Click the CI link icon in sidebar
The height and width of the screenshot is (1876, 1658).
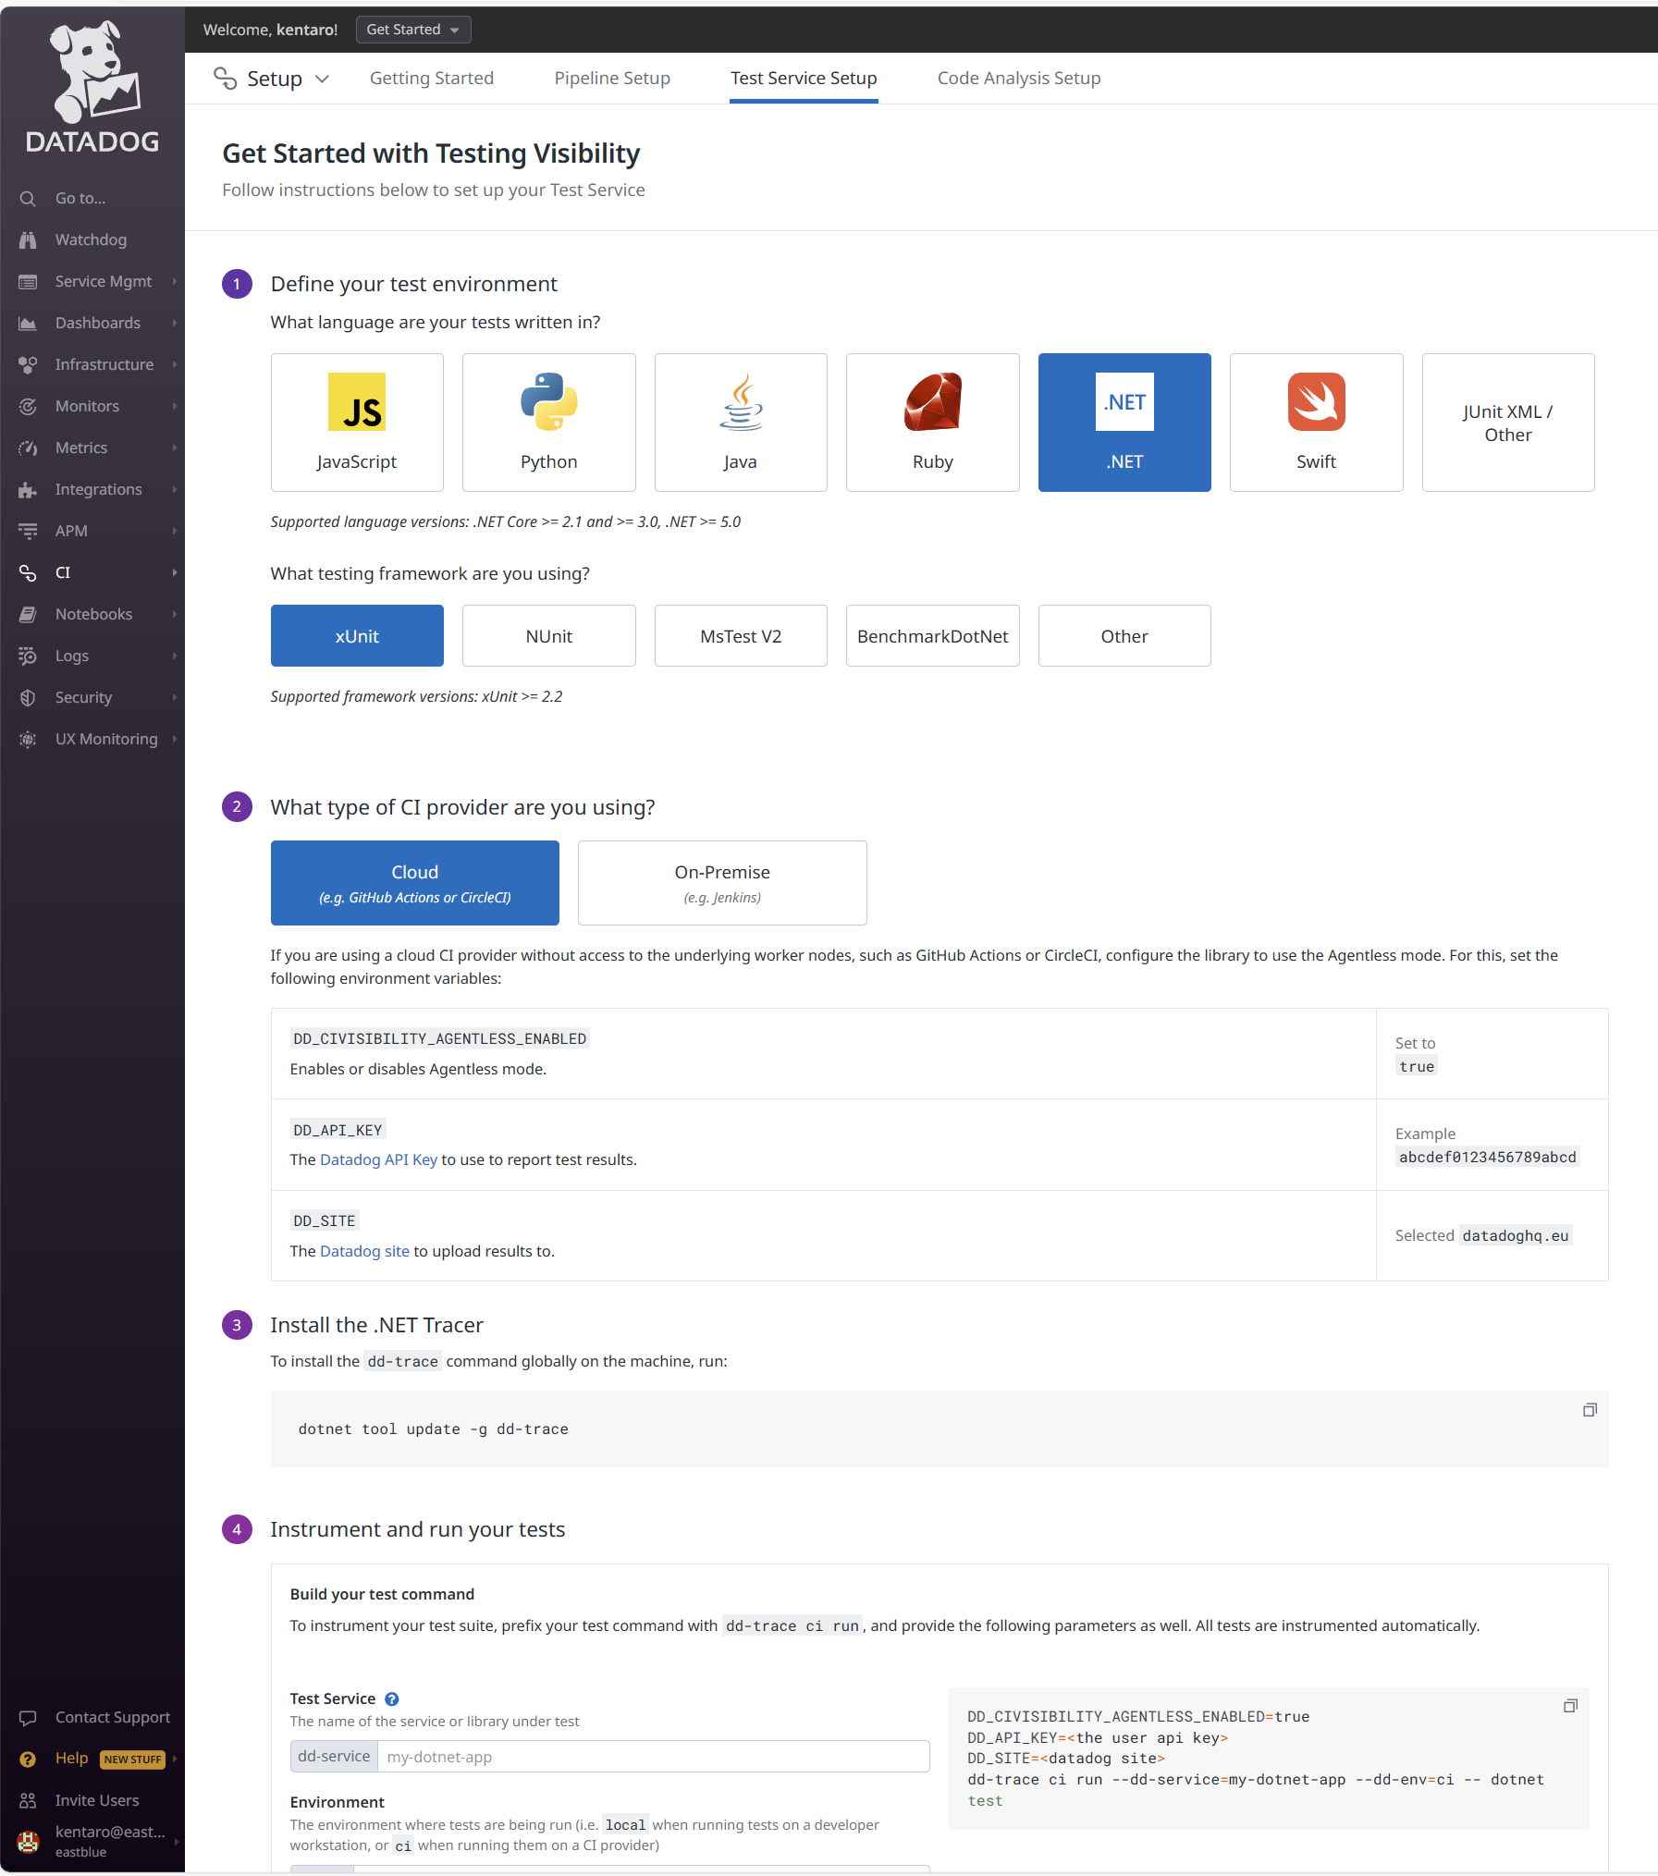pyautogui.click(x=28, y=572)
